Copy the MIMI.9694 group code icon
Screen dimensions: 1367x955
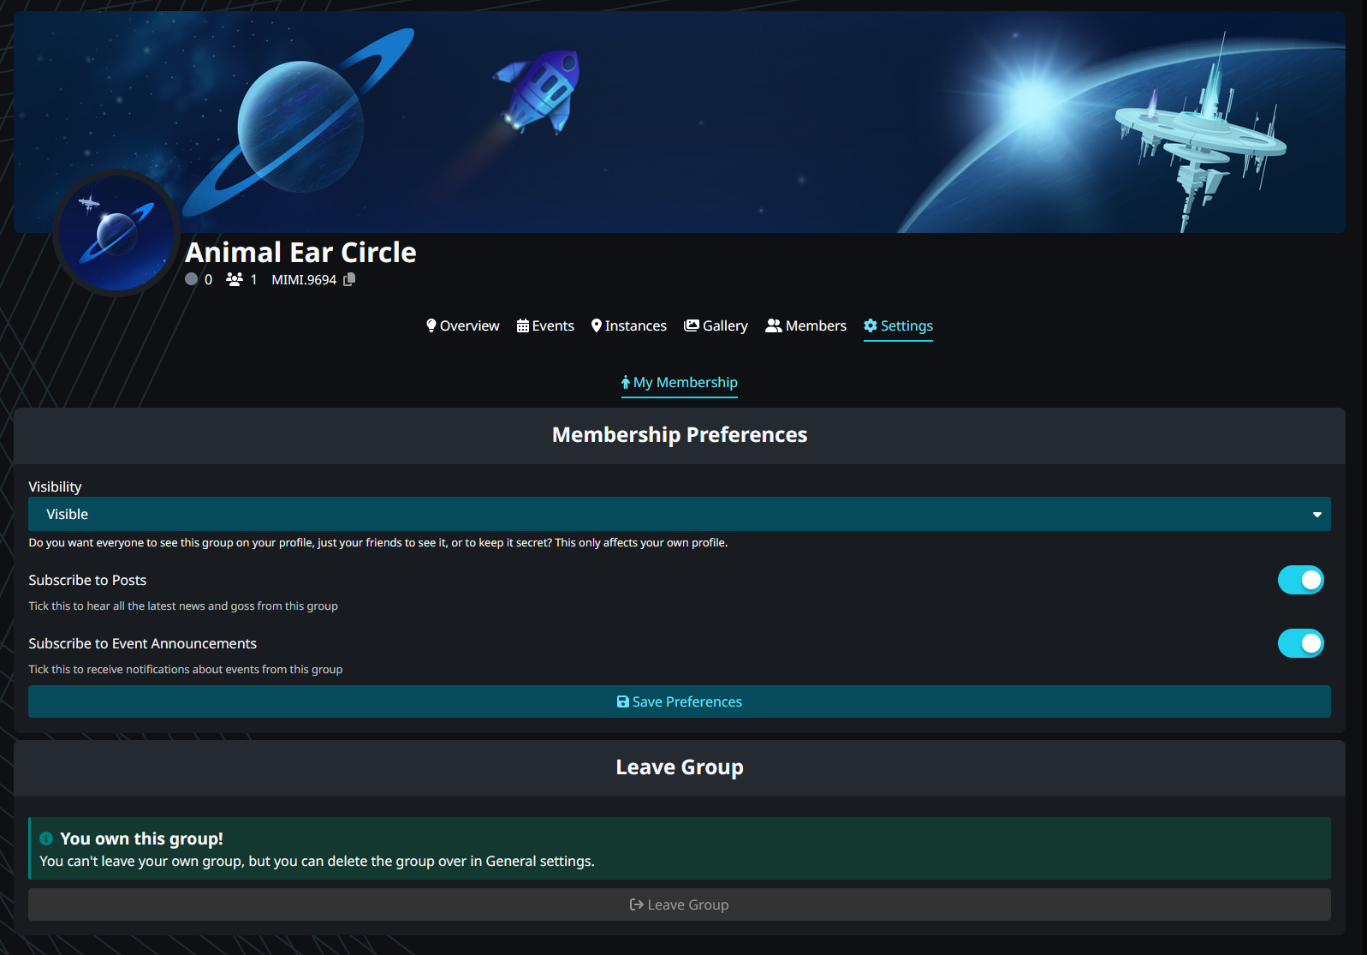point(349,280)
